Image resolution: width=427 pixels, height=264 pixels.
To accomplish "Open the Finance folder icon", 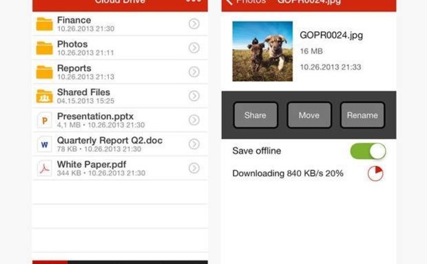I will (x=44, y=24).
